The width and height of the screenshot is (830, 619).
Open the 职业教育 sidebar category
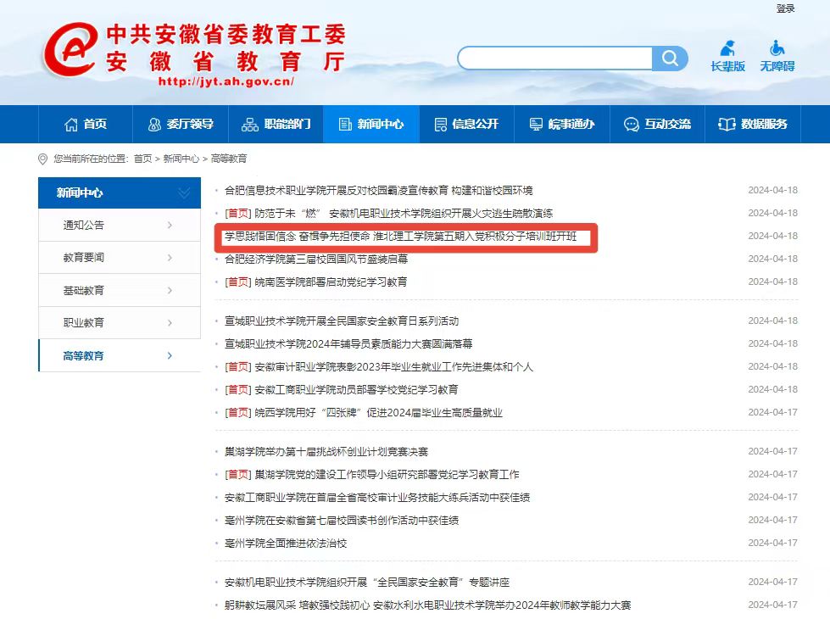coord(119,322)
